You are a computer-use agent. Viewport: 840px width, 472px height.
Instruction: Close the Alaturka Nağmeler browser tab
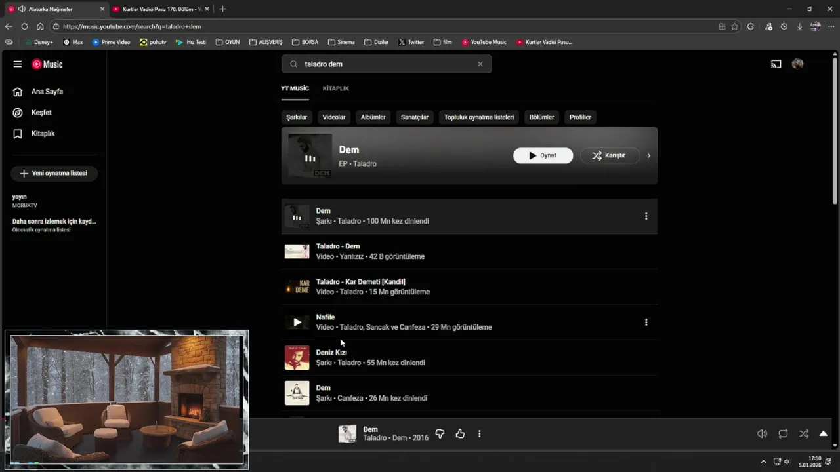[x=102, y=9]
